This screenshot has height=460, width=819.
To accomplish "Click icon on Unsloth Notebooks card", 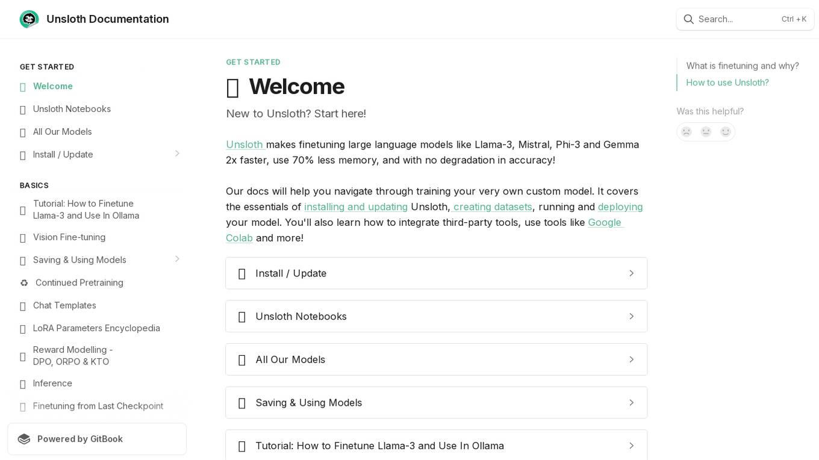I will (x=242, y=317).
